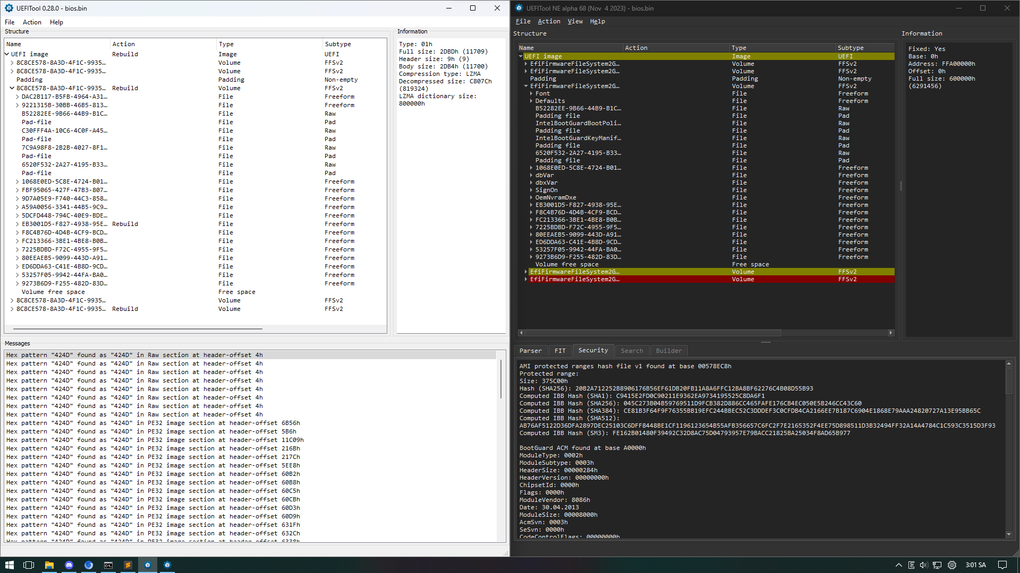Open Discord from the taskbar
The width and height of the screenshot is (1020, 573).
click(69, 565)
